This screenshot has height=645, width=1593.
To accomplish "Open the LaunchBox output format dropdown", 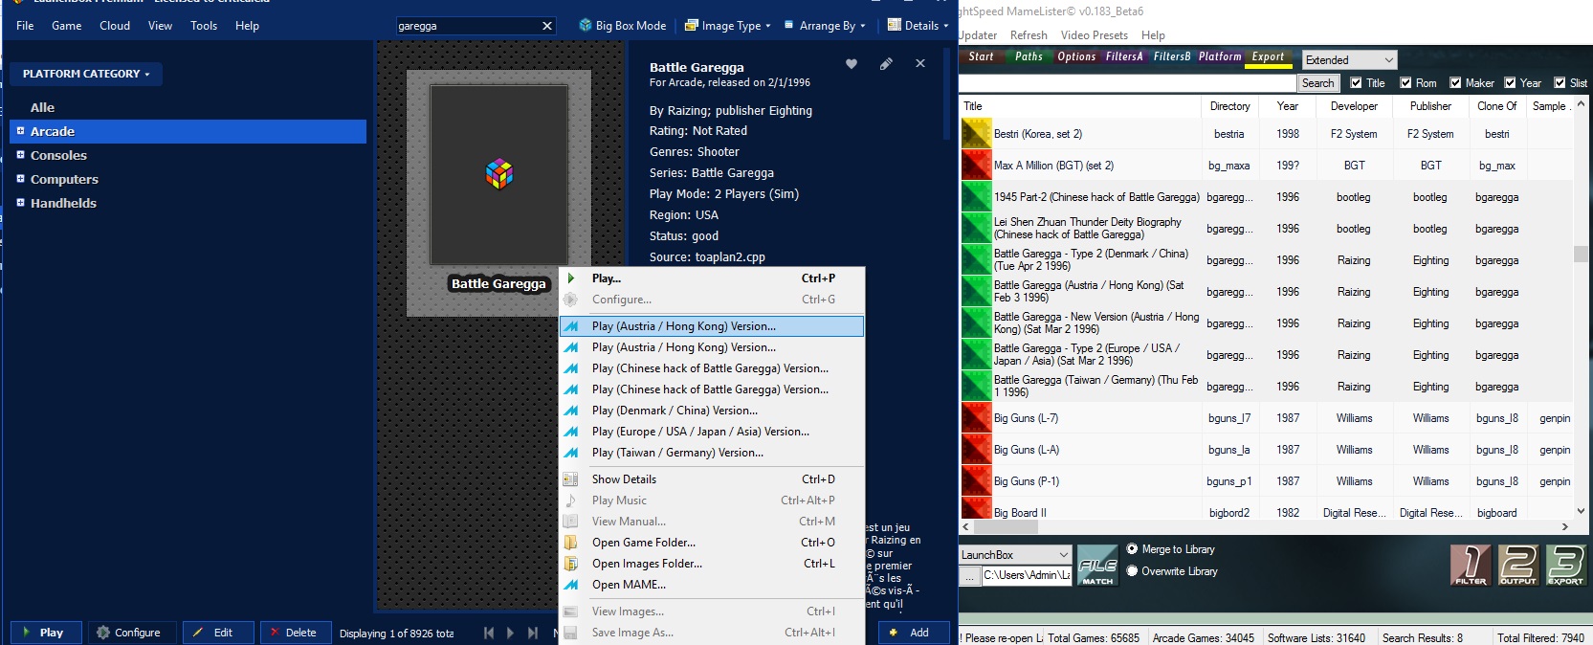I will click(1015, 555).
